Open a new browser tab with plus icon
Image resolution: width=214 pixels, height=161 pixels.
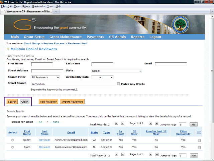pyautogui.click(x=56, y=11)
